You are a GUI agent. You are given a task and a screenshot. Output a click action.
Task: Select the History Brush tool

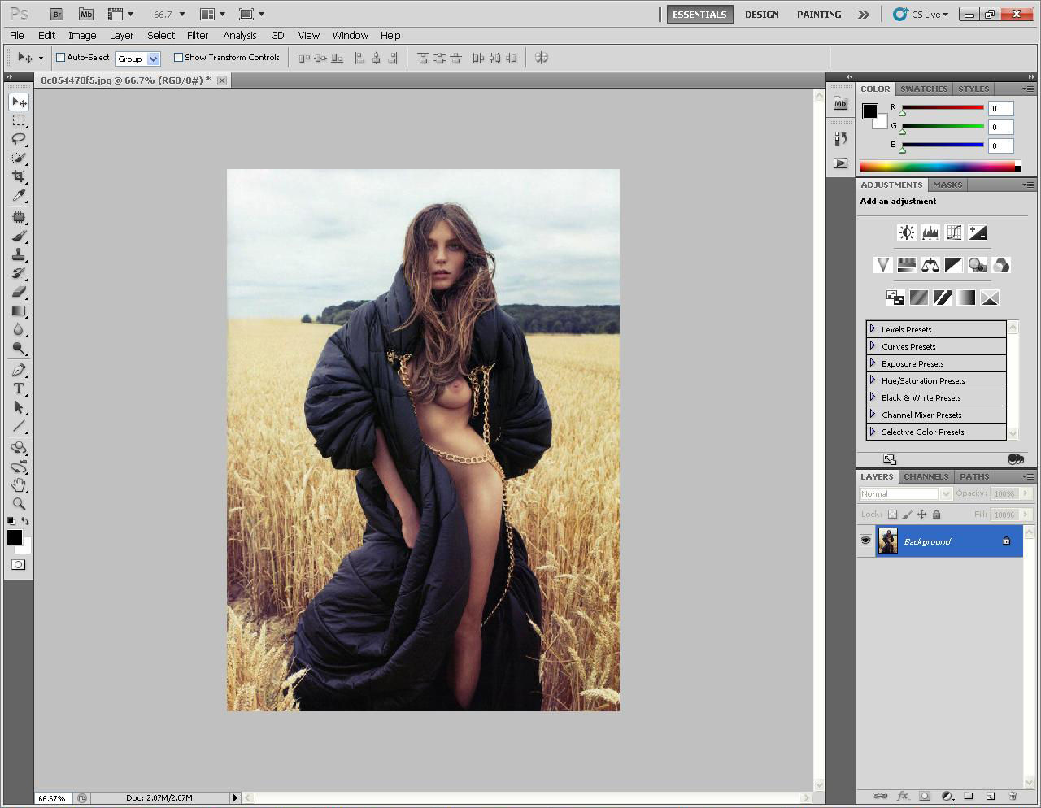tap(19, 273)
